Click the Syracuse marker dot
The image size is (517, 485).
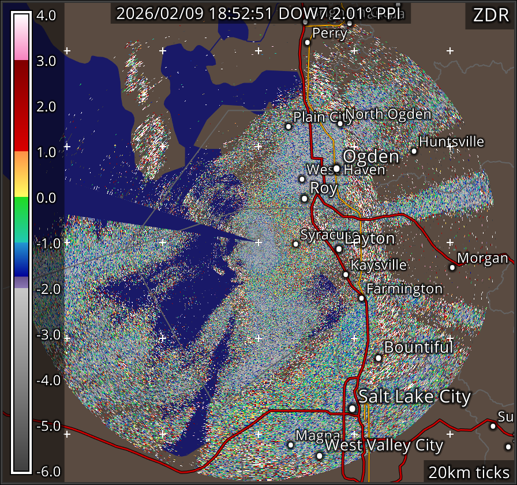pyautogui.click(x=295, y=244)
